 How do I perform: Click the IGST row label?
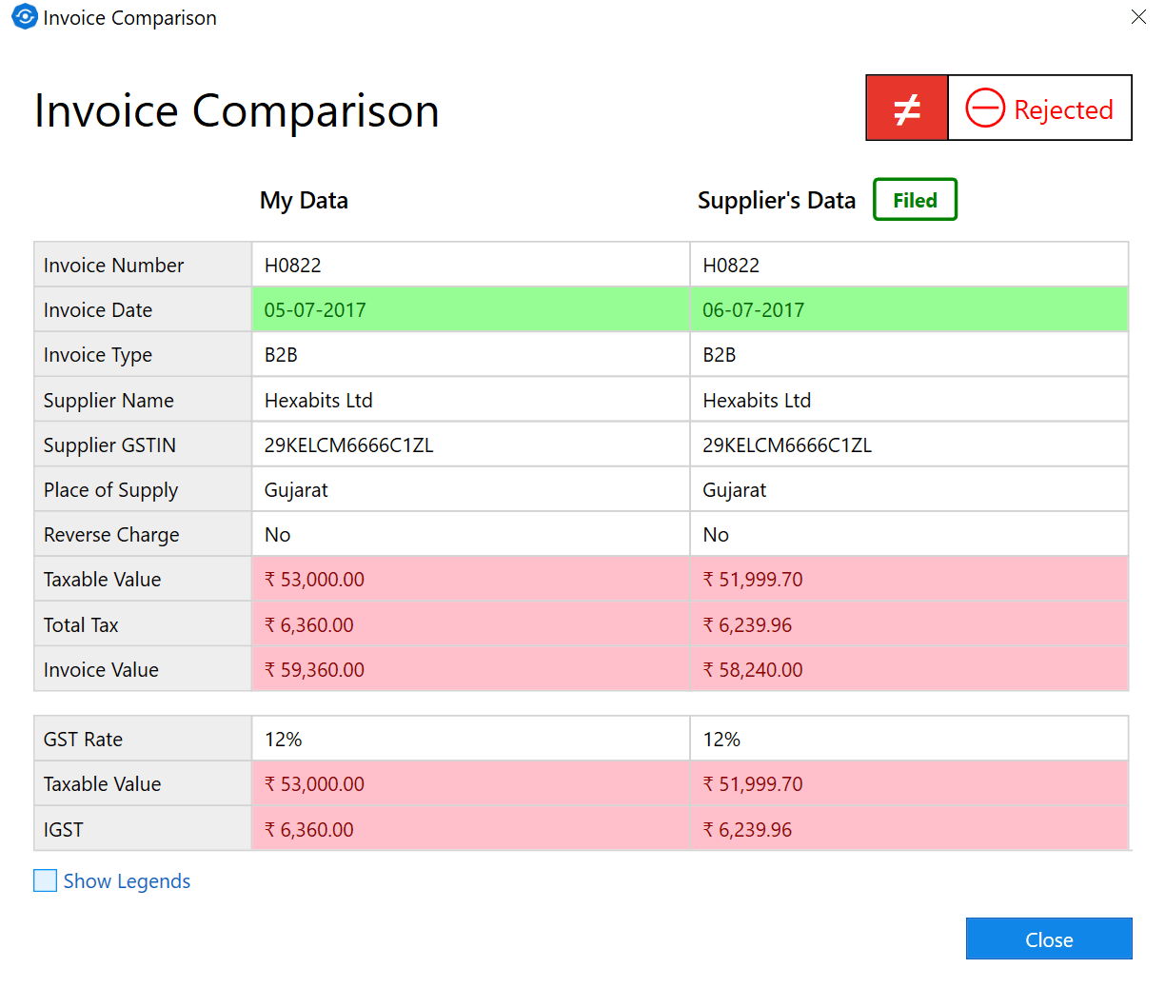(x=63, y=830)
